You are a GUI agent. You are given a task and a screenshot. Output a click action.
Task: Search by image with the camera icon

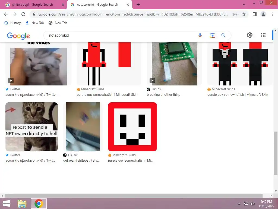click(212, 35)
